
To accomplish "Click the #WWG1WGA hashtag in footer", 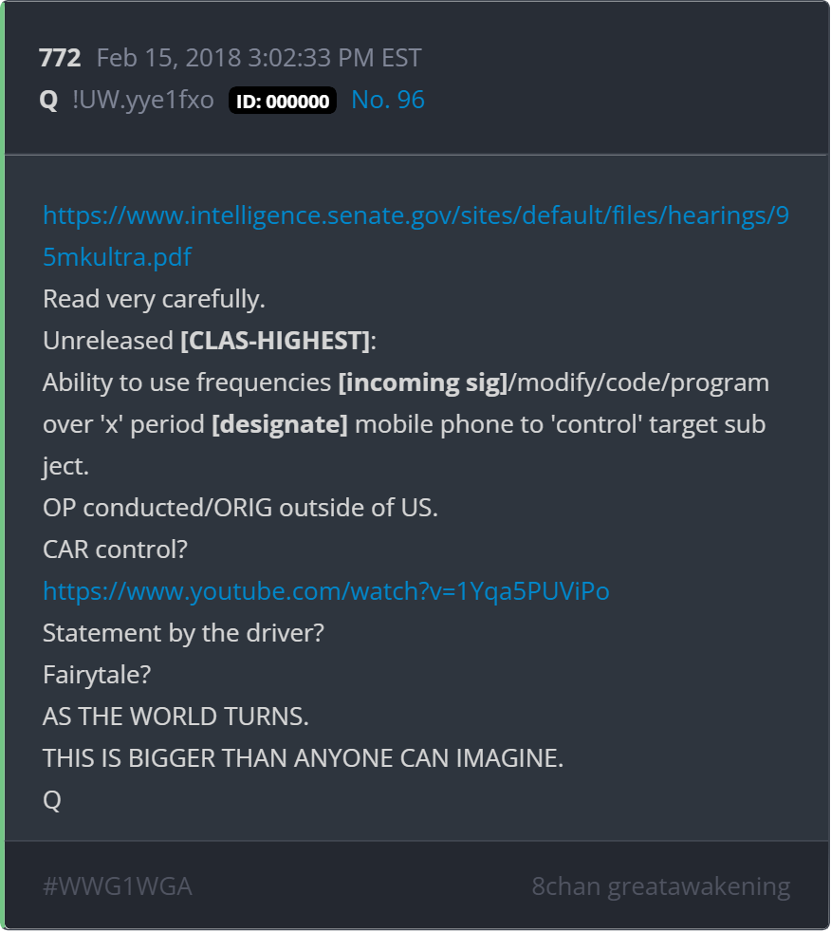I will click(x=118, y=886).
